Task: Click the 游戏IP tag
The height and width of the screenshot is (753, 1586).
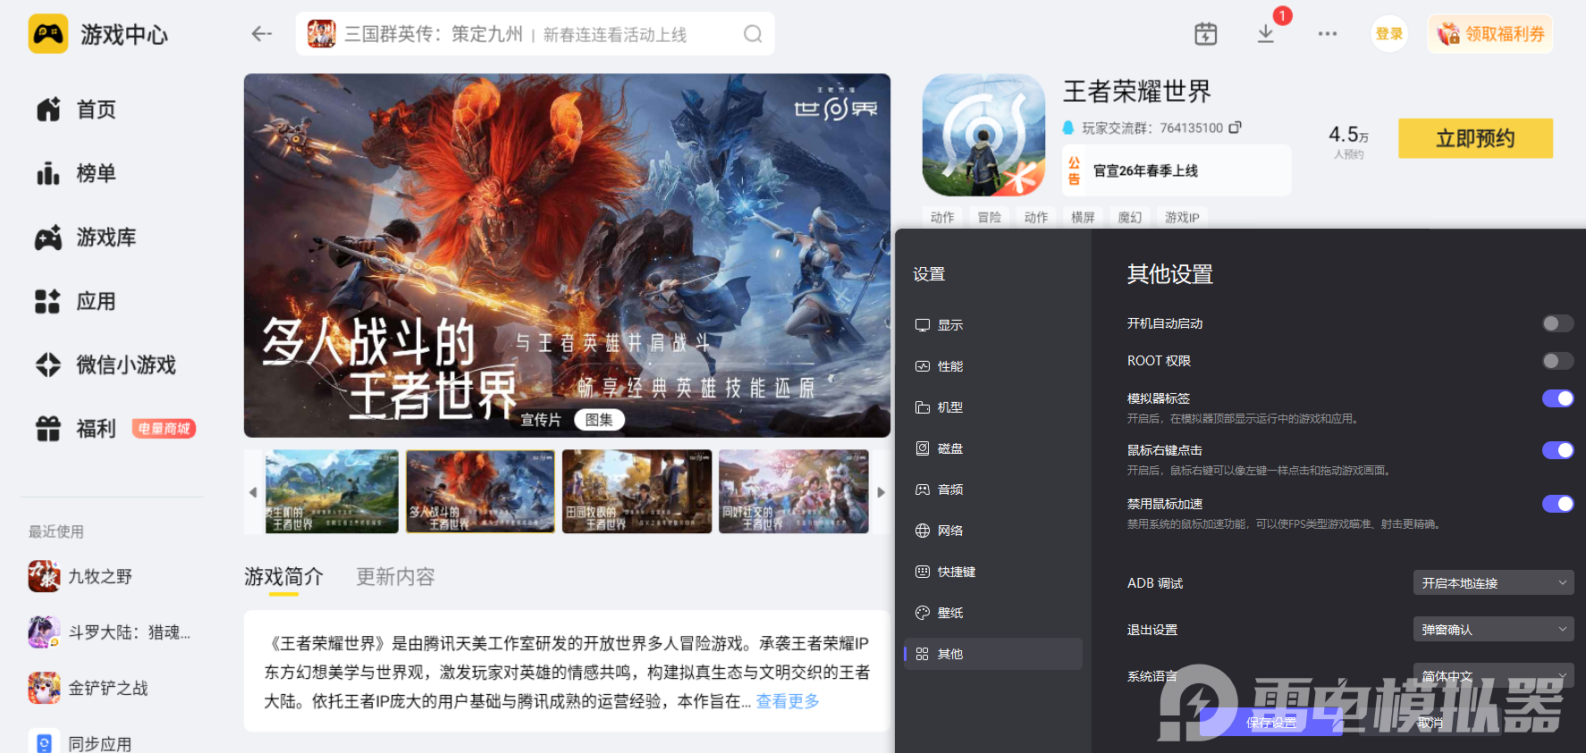Action: [x=1182, y=217]
